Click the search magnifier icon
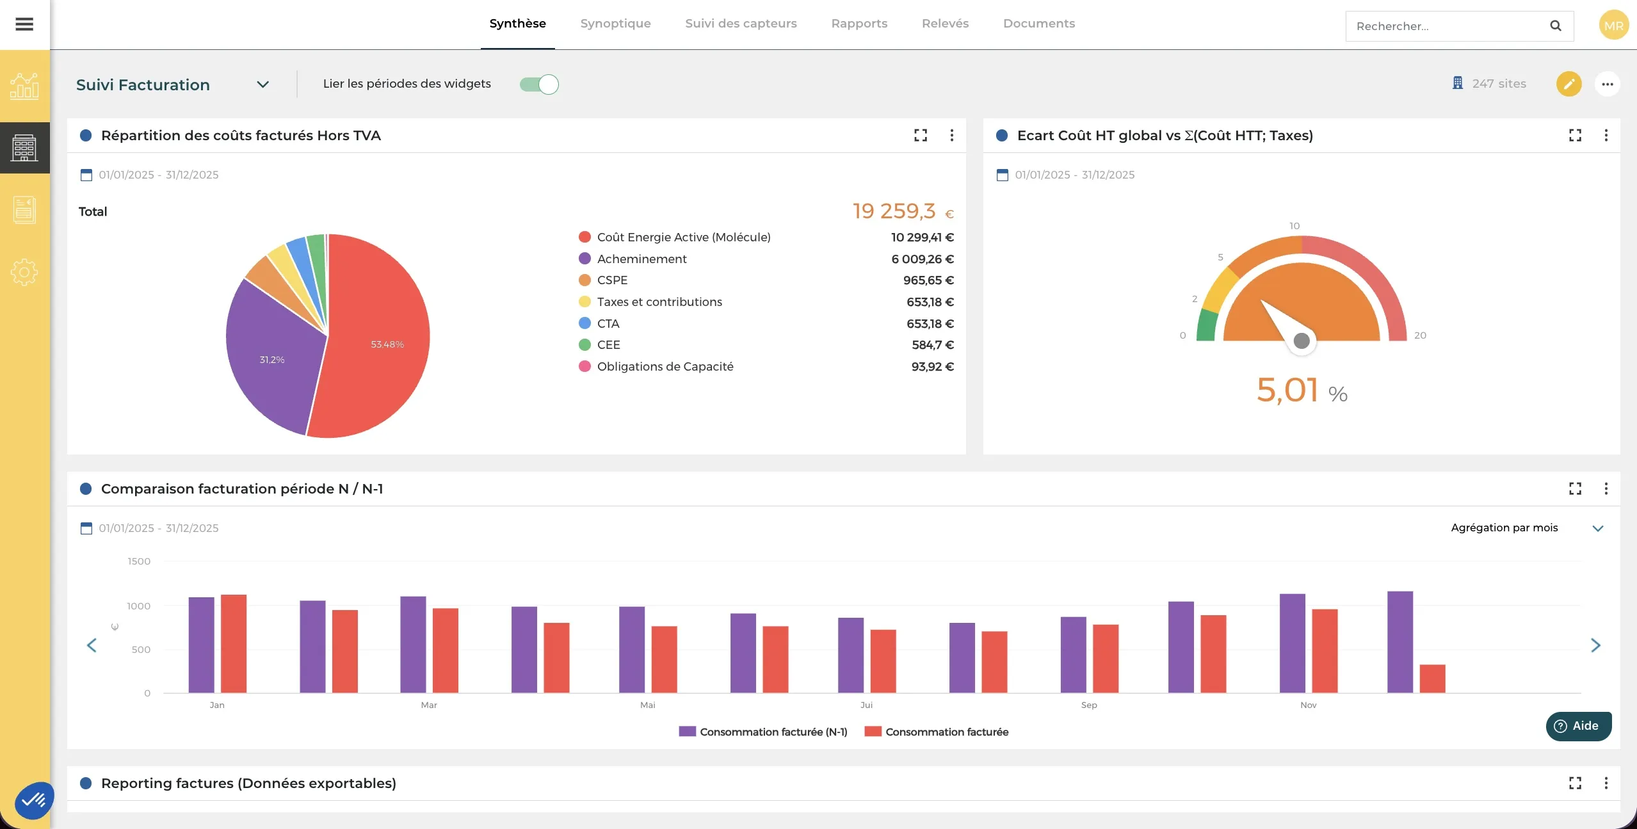 (1554, 26)
